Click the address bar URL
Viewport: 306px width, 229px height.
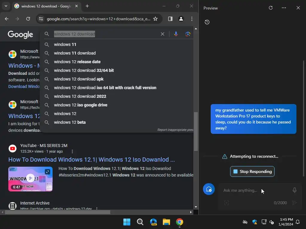[x=99, y=19]
